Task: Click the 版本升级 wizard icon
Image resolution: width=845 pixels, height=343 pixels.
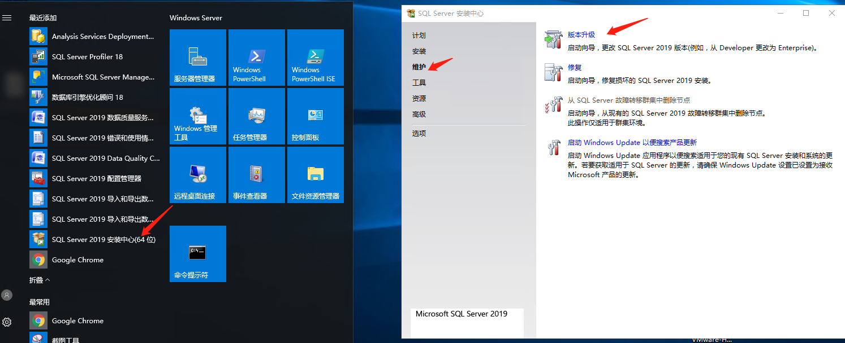Action: point(553,40)
